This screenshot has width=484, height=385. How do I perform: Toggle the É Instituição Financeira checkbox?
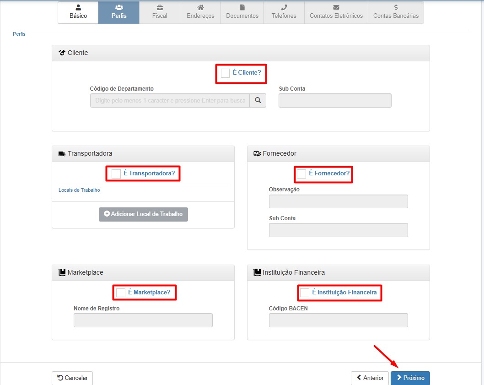305,293
